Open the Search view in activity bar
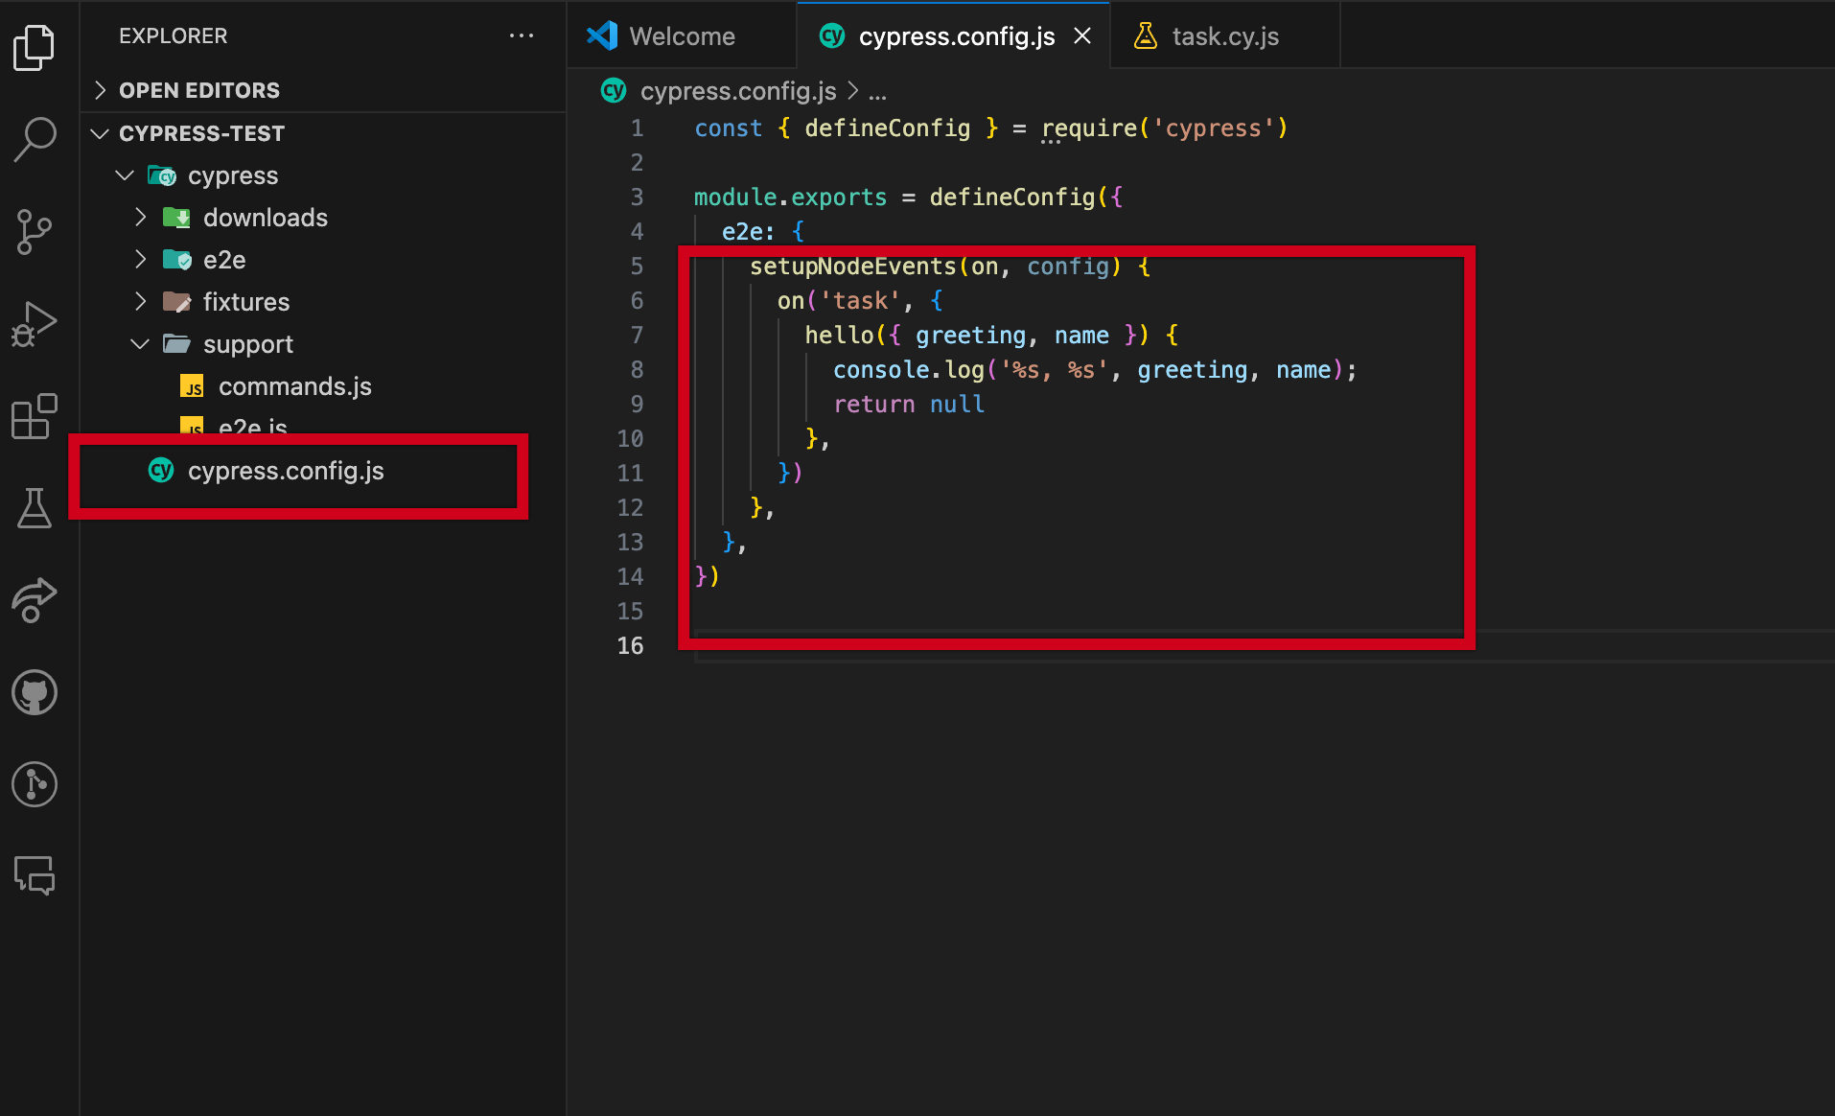 [35, 139]
